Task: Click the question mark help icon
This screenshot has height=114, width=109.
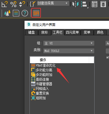Action: click(25, 13)
